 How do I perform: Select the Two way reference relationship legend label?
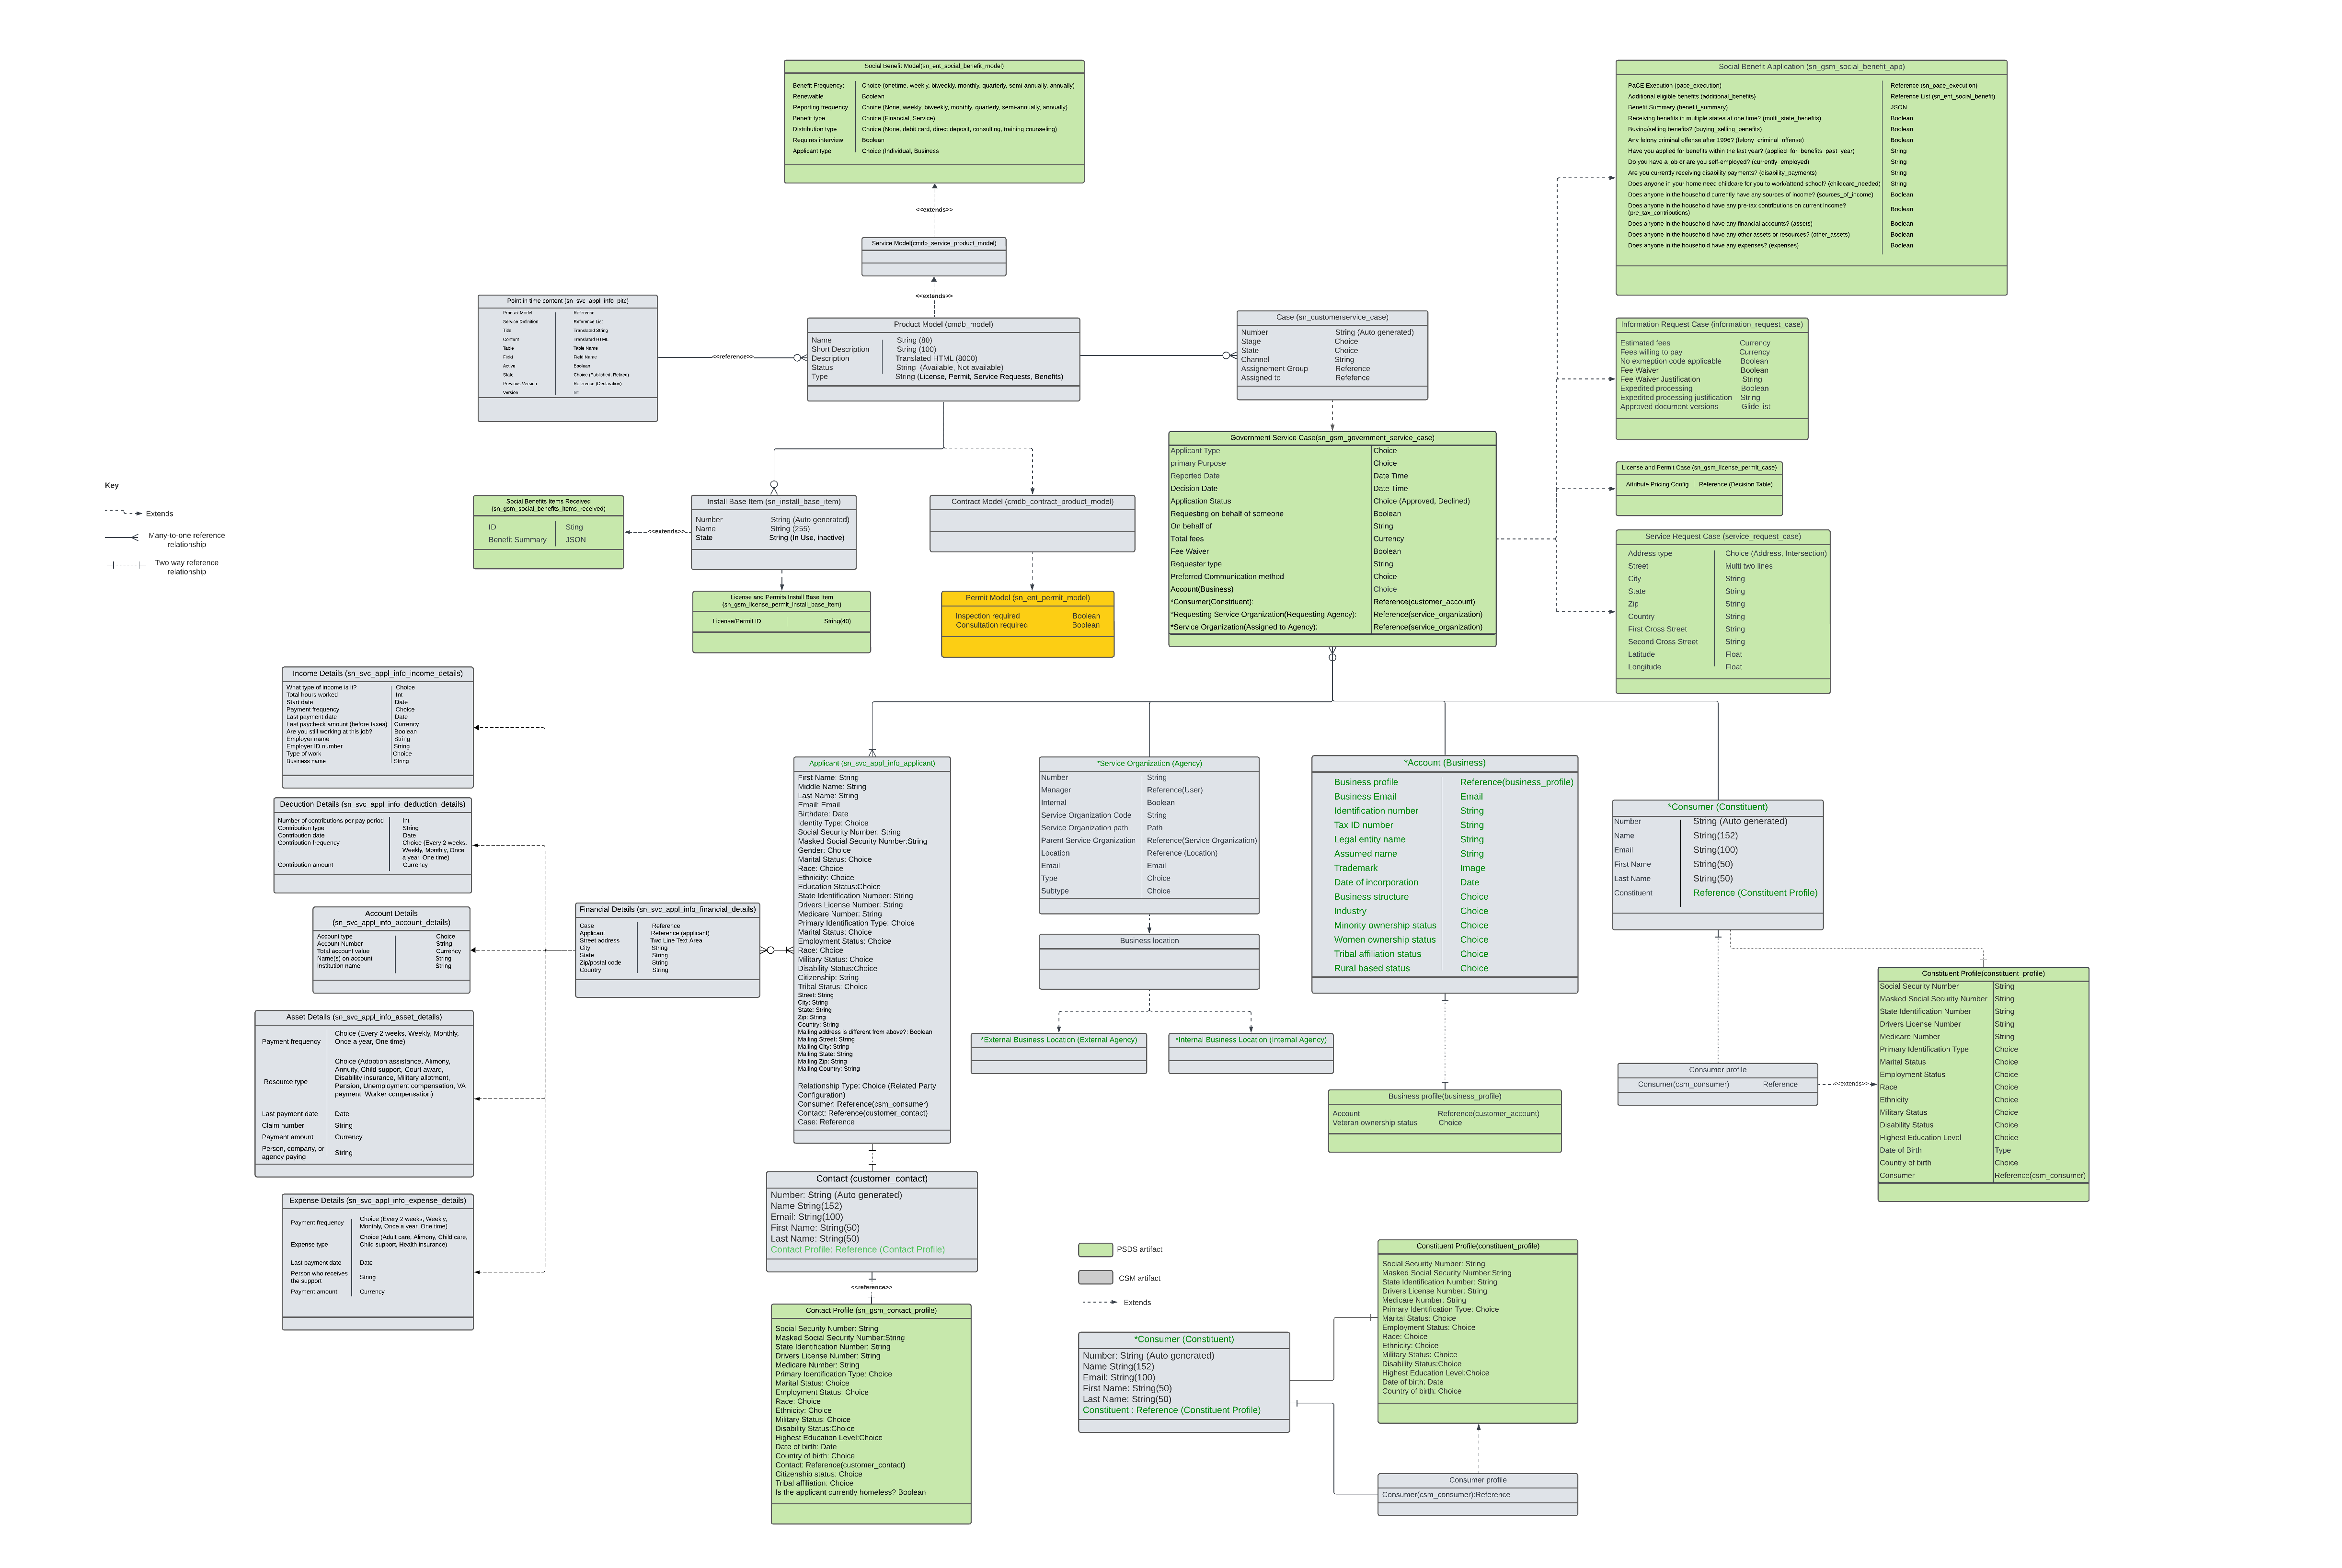point(186,567)
